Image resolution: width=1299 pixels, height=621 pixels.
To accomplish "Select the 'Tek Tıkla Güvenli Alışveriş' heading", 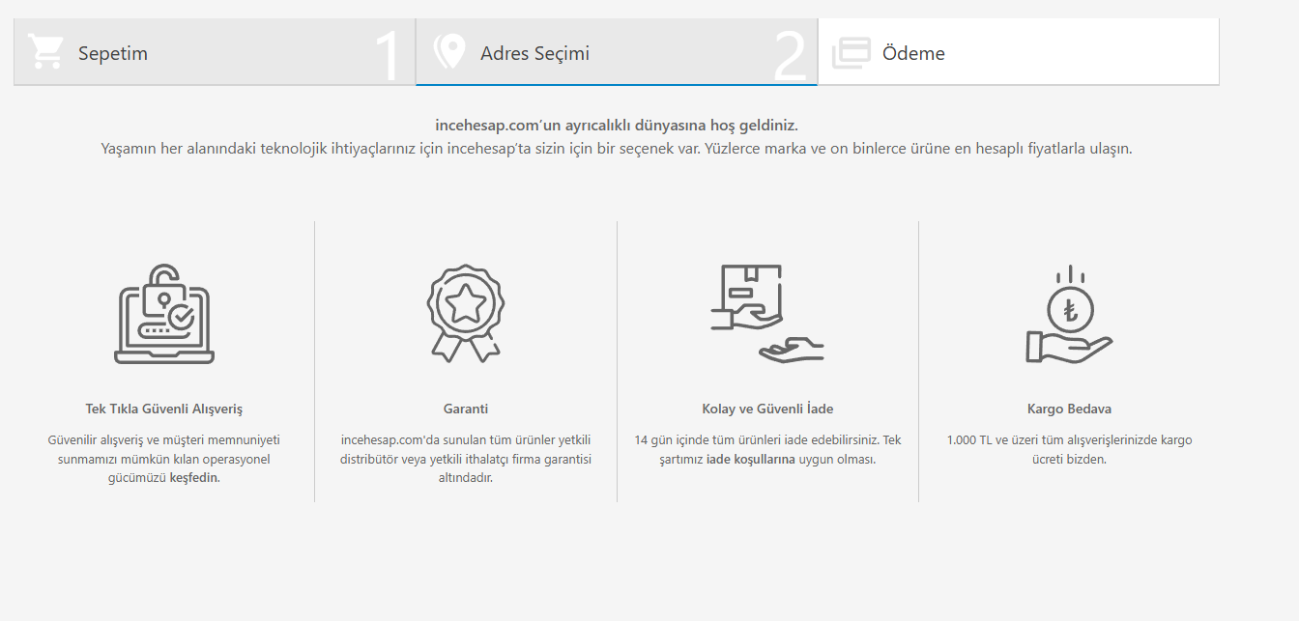I will (164, 409).
